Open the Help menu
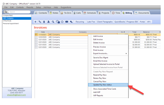This screenshot has width=164, height=105. (x=56, y=7)
